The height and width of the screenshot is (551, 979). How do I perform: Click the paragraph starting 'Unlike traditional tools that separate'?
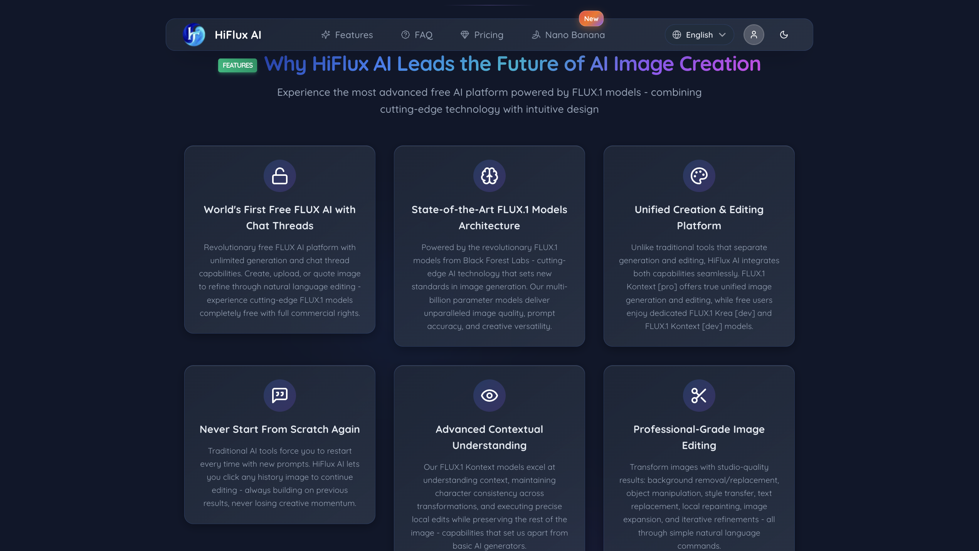699,287
